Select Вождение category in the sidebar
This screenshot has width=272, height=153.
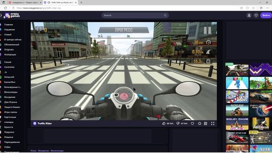click(x=10, y=97)
